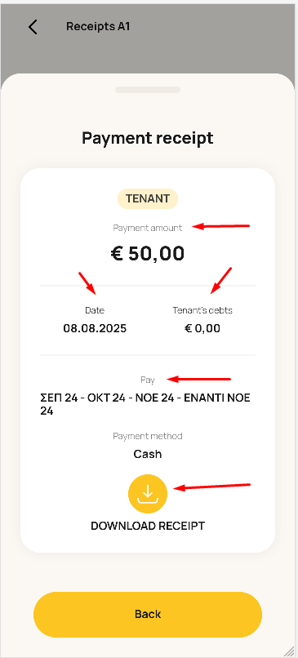Screen dimensions: 298x658
Task: Click the Payment method label
Action: (148, 437)
